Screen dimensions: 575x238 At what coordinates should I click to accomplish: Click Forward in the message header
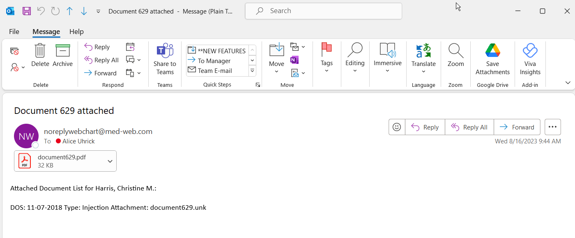(x=517, y=127)
